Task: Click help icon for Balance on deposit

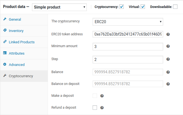Action: (168, 84)
